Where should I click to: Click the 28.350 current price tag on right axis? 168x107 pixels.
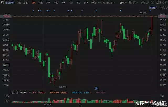click(x=163, y=16)
